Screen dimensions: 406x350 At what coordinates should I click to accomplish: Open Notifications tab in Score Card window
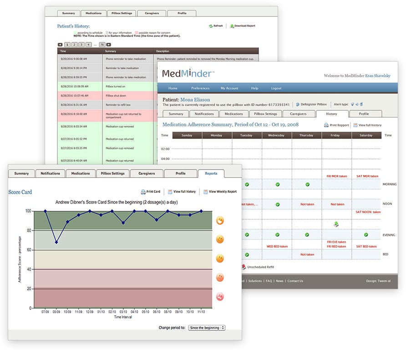click(x=50, y=174)
